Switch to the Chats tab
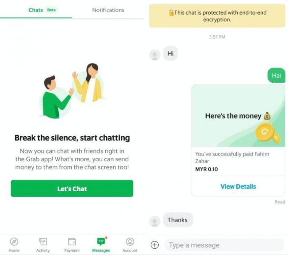The image size is (288, 255). click(36, 10)
